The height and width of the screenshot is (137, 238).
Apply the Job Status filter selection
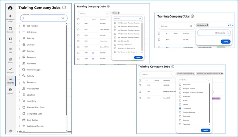pos(206,130)
